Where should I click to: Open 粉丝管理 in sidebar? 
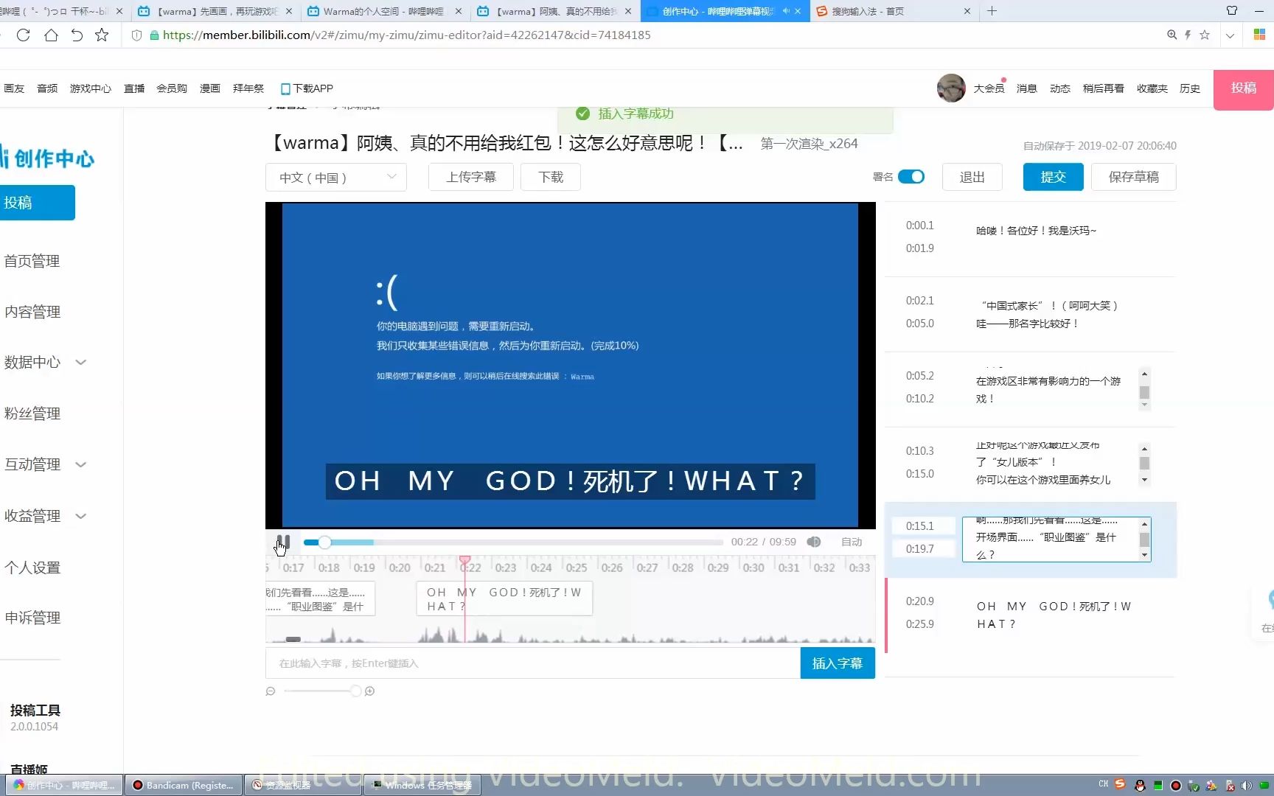tap(32, 413)
